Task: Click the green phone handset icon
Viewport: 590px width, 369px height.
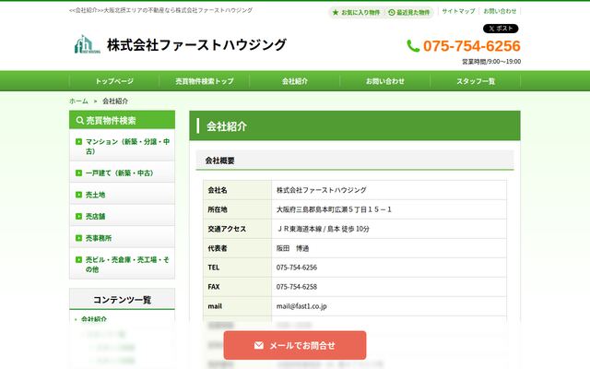Action: point(413,46)
